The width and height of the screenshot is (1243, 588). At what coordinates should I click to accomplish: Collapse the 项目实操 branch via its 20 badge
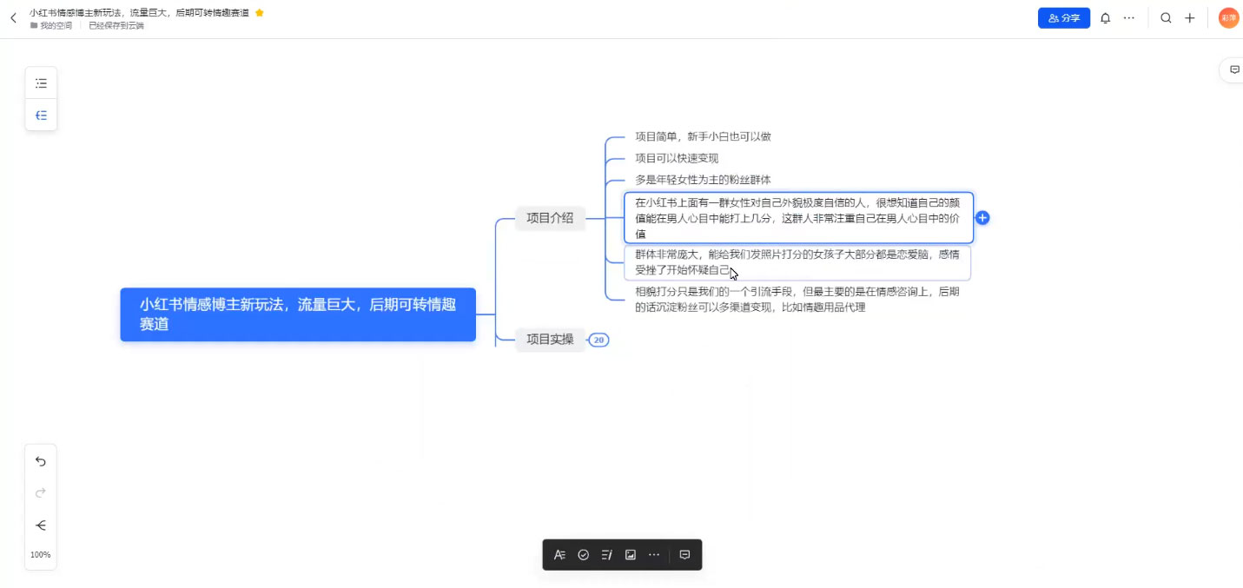click(x=598, y=340)
